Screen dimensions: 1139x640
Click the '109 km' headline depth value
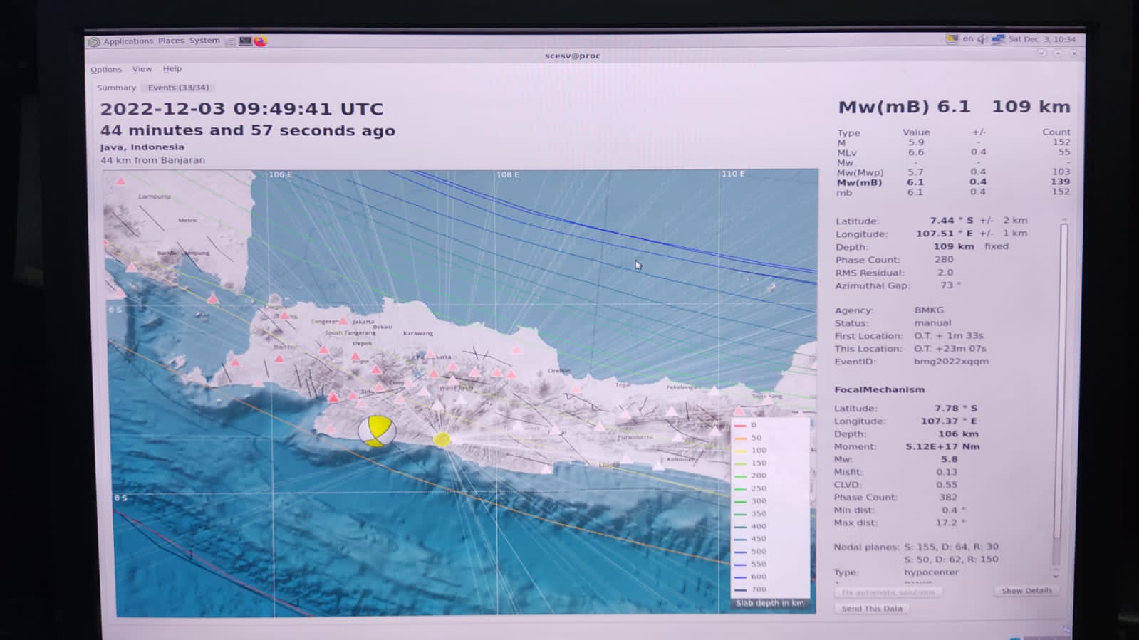click(1031, 107)
